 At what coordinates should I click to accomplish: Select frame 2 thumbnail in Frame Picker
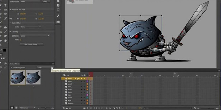tap(33, 77)
